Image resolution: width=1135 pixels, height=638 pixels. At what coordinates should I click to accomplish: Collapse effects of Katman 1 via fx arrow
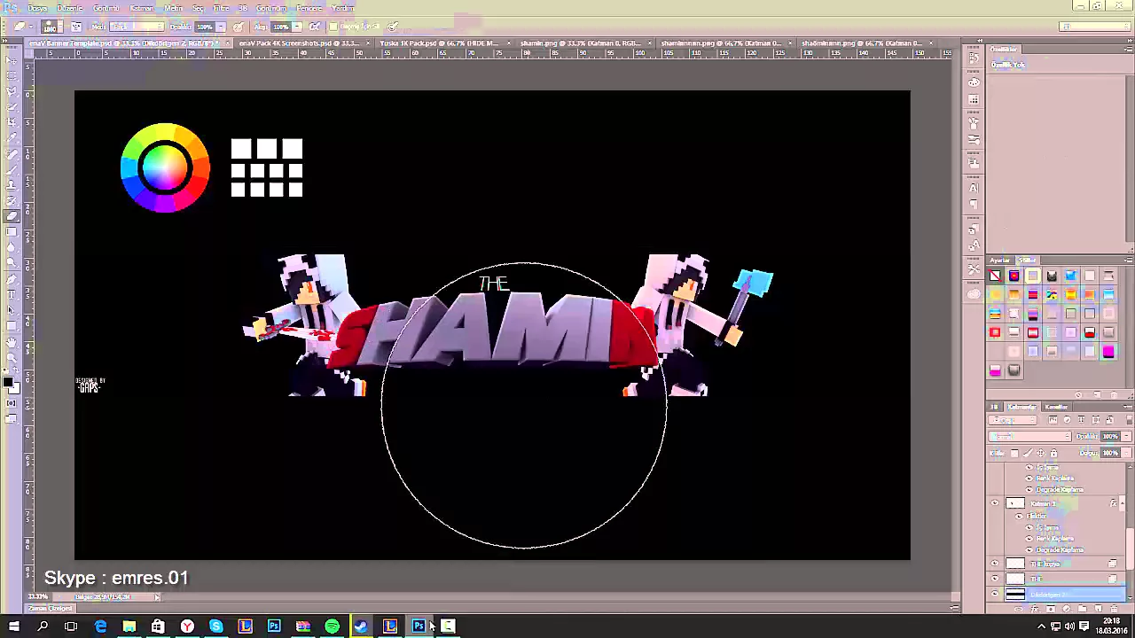click(1123, 503)
